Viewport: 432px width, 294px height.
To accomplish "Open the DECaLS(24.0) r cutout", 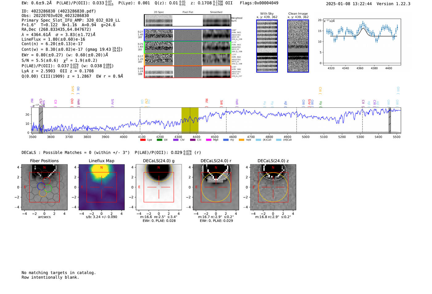I will click(x=216, y=187).
